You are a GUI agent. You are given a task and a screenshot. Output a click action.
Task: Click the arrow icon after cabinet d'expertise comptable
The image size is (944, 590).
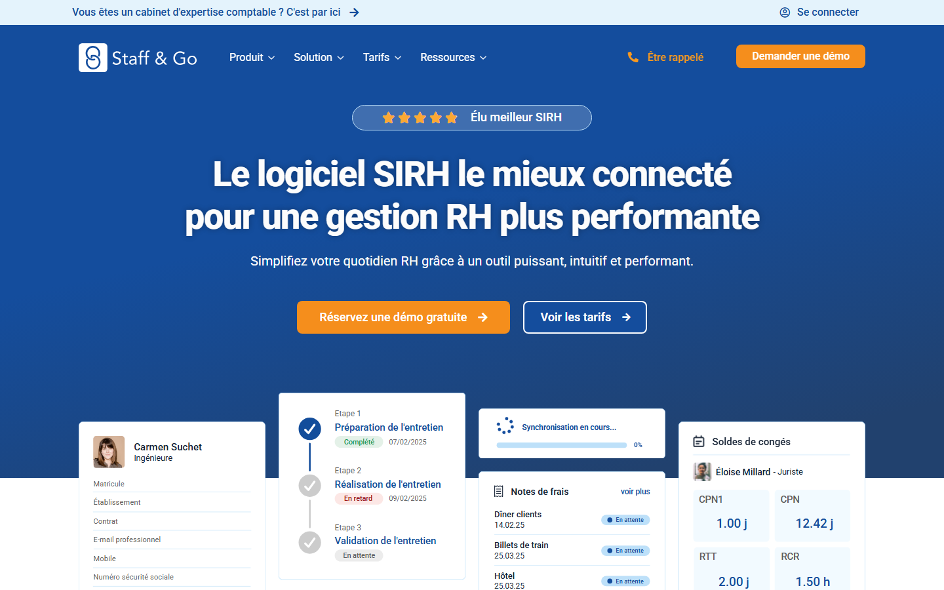354,12
